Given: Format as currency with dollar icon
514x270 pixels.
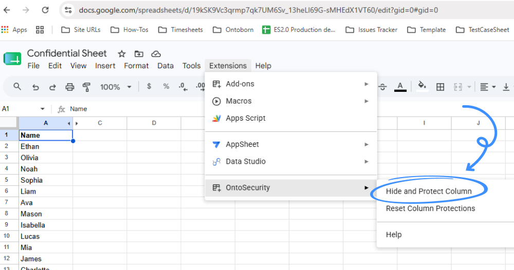Looking at the screenshot, I should [x=149, y=86].
